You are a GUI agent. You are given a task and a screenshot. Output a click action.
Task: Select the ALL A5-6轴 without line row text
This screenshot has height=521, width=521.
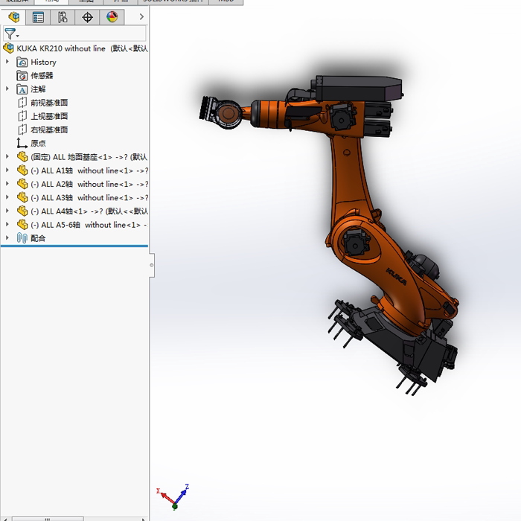(x=89, y=225)
